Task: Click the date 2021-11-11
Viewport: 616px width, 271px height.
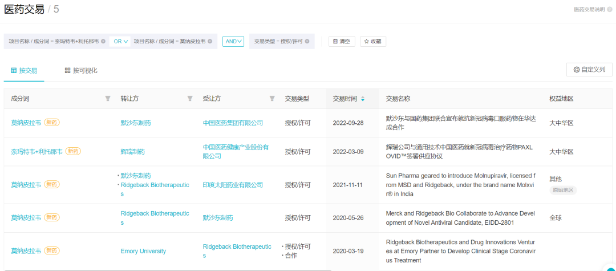Action: pyautogui.click(x=348, y=185)
